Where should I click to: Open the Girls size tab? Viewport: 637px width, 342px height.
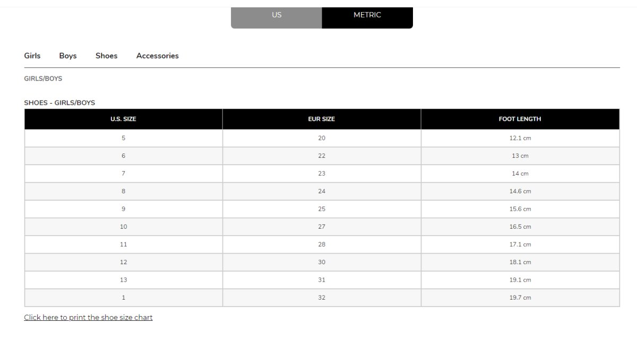pyautogui.click(x=32, y=56)
